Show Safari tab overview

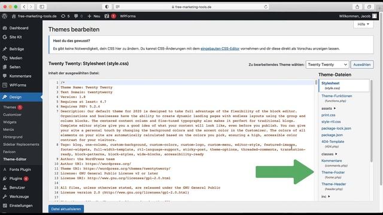tap(369, 7)
